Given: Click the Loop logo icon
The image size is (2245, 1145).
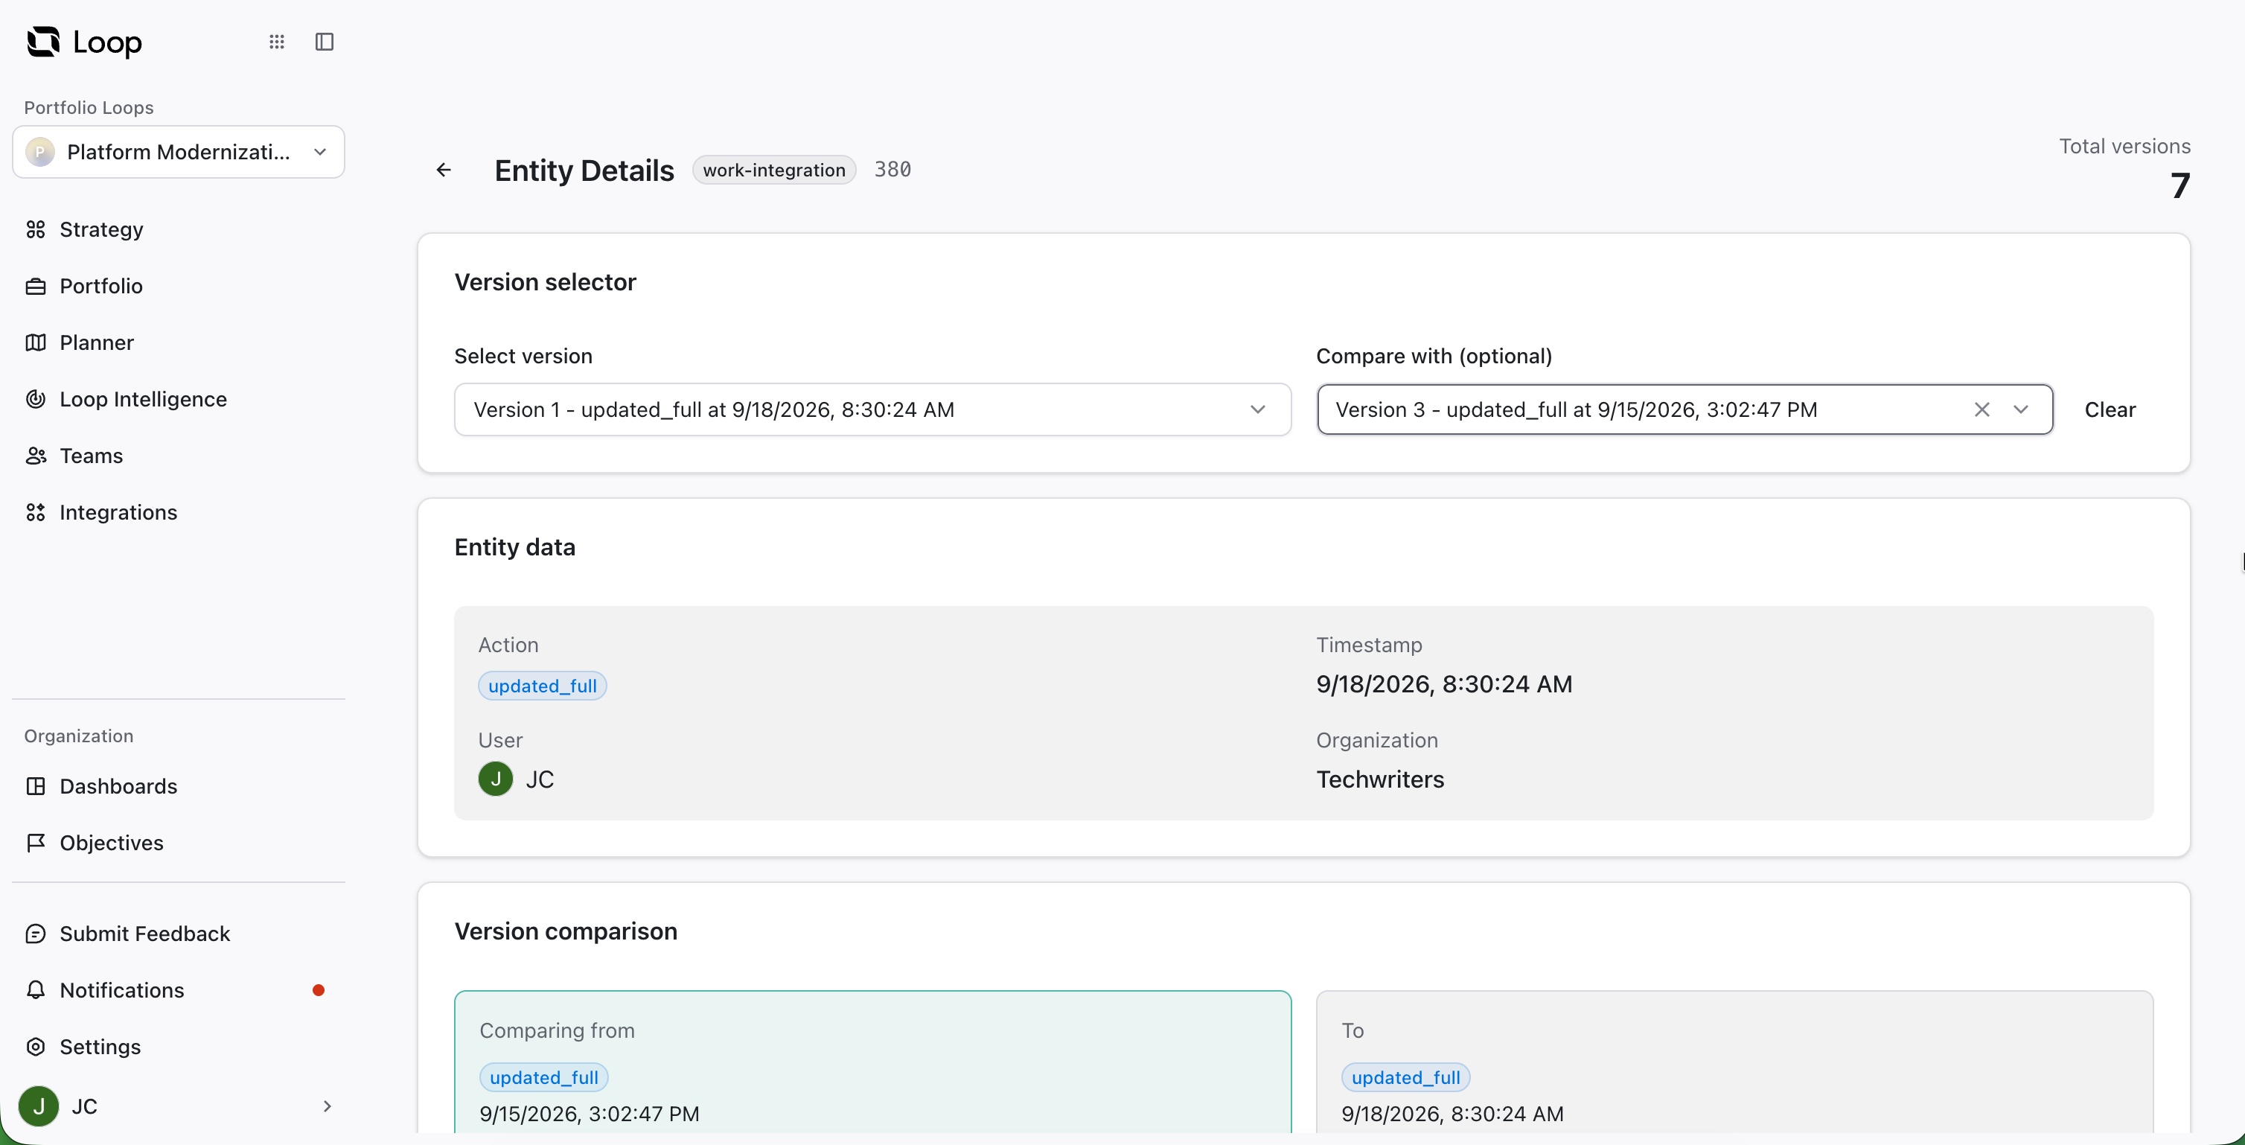Looking at the screenshot, I should click(42, 41).
